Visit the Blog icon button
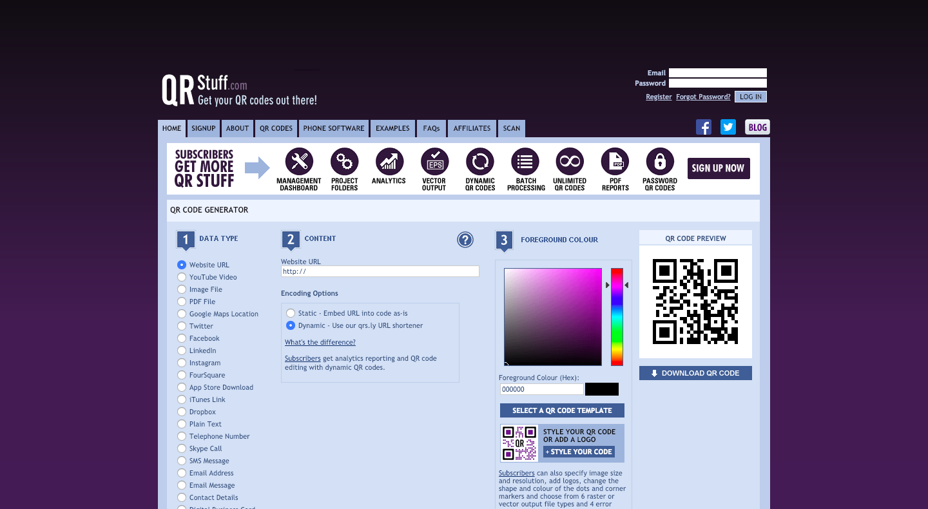This screenshot has height=509, width=928. [757, 127]
